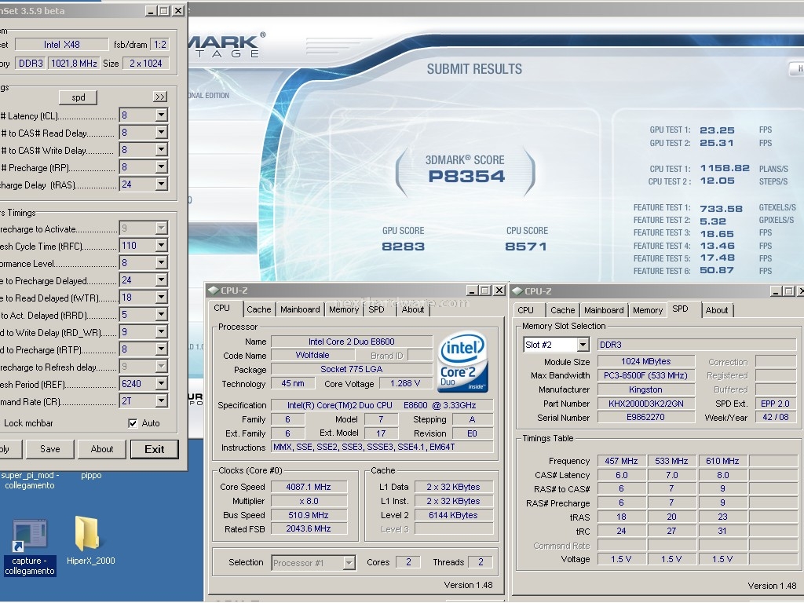Click the About button in MemSet
The image size is (804, 603).
click(102, 448)
